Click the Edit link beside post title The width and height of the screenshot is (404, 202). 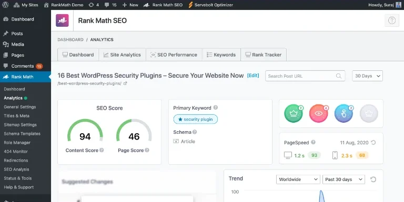coord(253,76)
